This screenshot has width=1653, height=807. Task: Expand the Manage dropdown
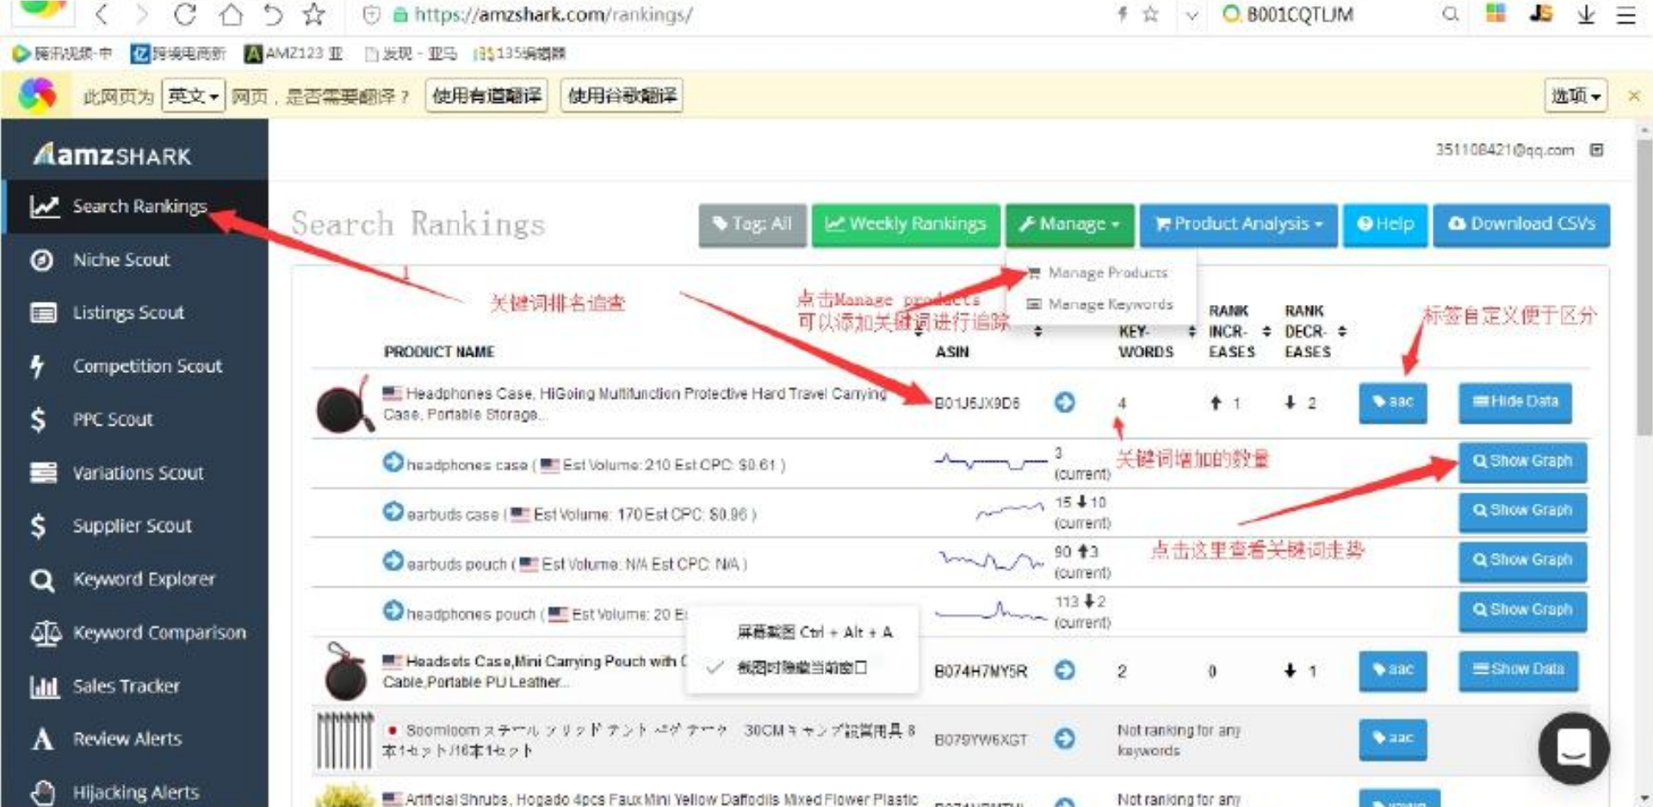1069,225
